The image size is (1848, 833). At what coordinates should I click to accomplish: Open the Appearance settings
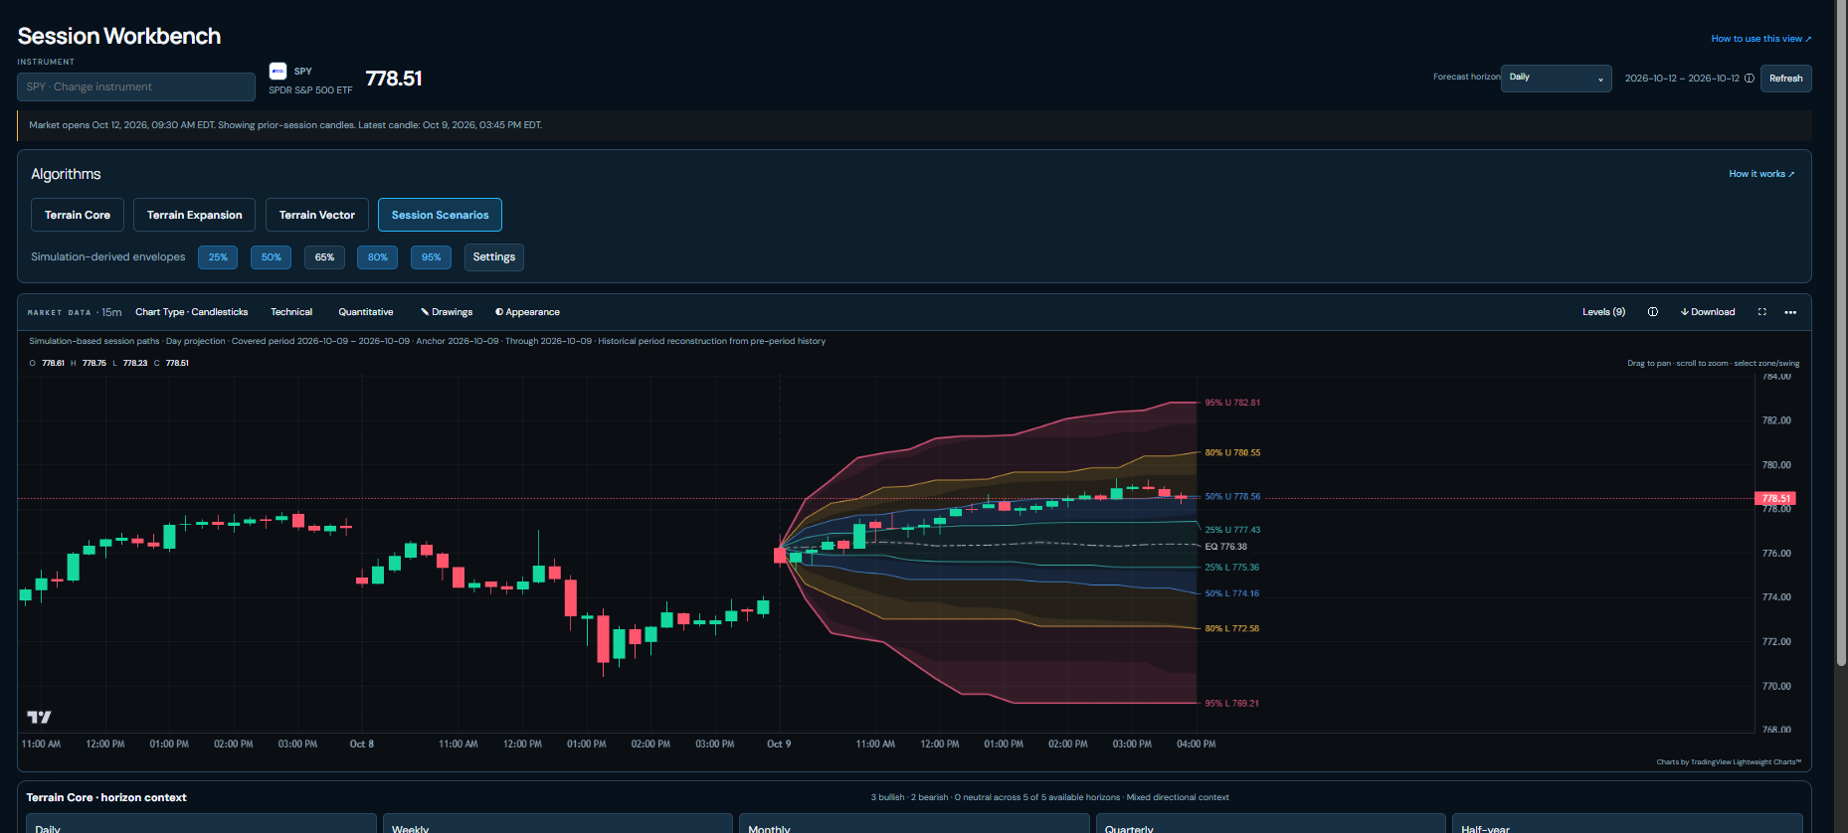527,312
